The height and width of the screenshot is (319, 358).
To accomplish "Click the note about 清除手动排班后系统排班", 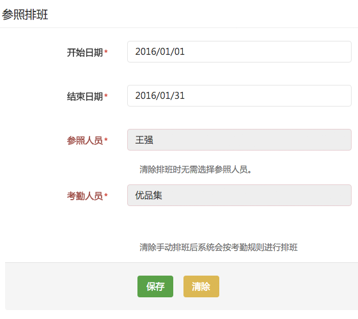I will tap(219, 248).
